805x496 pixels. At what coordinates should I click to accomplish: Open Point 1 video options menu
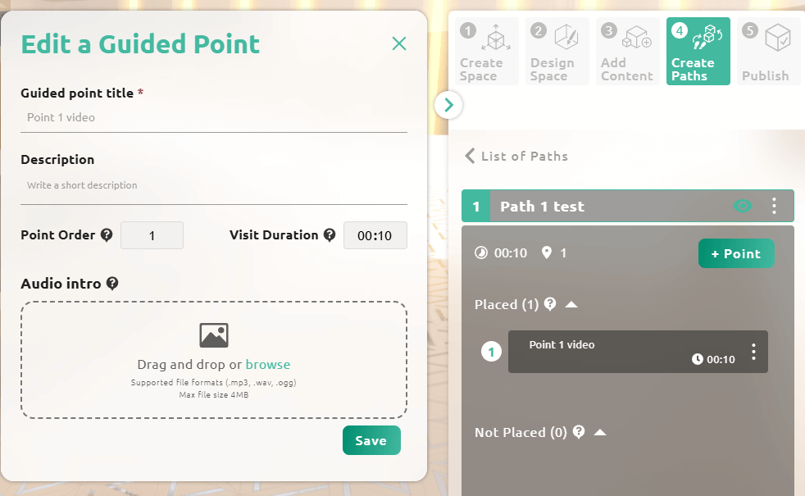pos(753,352)
